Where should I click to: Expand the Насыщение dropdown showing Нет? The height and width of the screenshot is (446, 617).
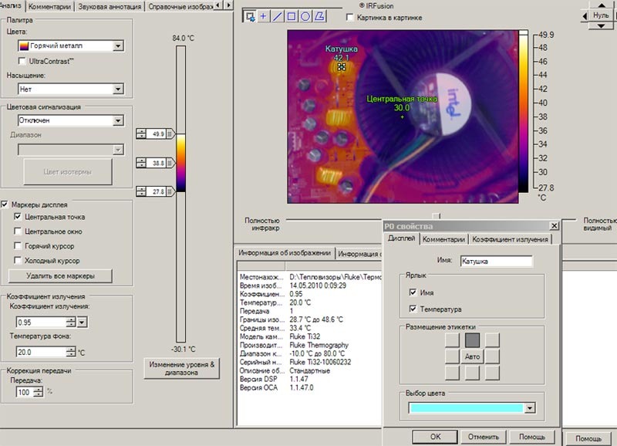click(x=71, y=89)
